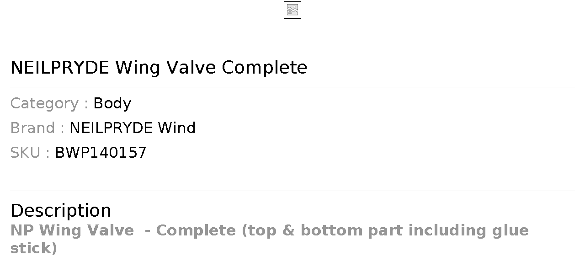Select the SKU number BWP140157
Screen dimensions: 585x267
click(101, 153)
